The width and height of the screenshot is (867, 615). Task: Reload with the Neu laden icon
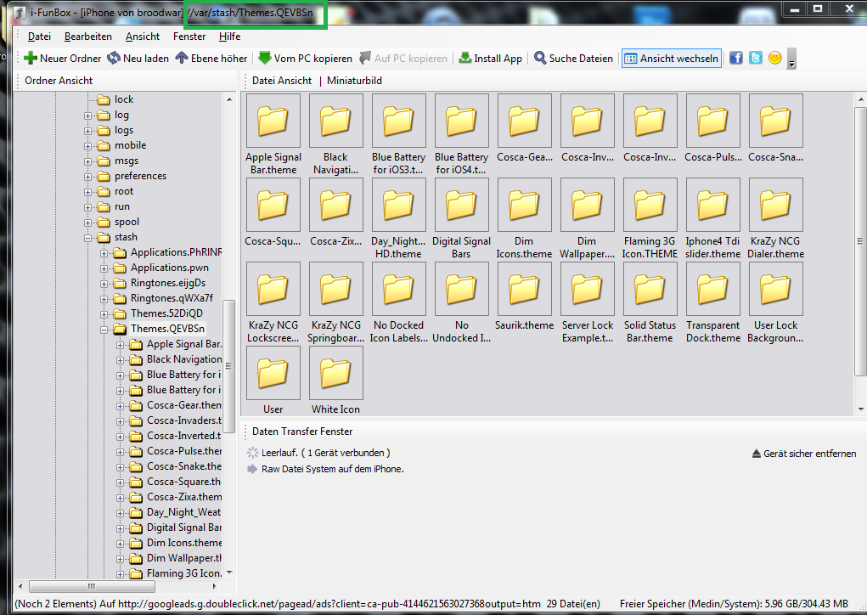(114, 58)
